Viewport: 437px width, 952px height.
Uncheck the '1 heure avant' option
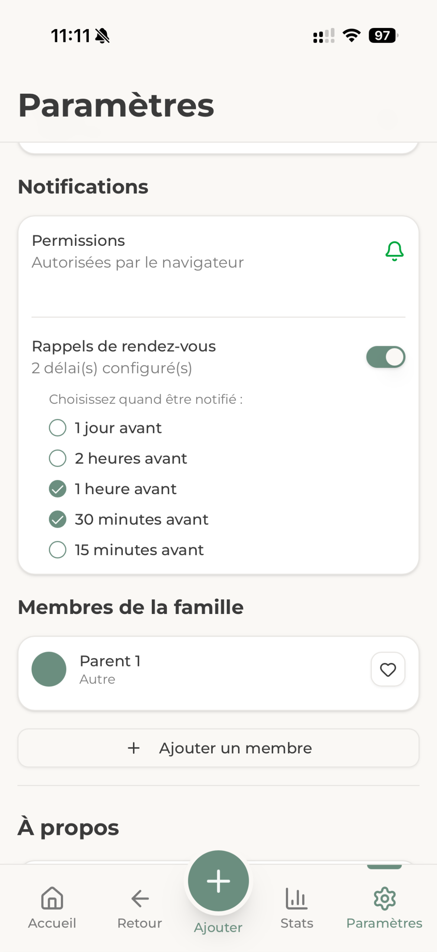click(x=58, y=489)
